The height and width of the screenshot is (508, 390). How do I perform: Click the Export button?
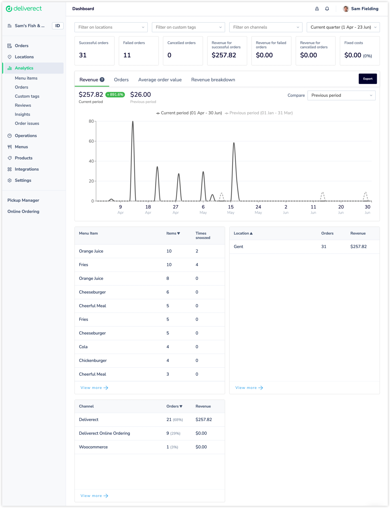point(368,79)
